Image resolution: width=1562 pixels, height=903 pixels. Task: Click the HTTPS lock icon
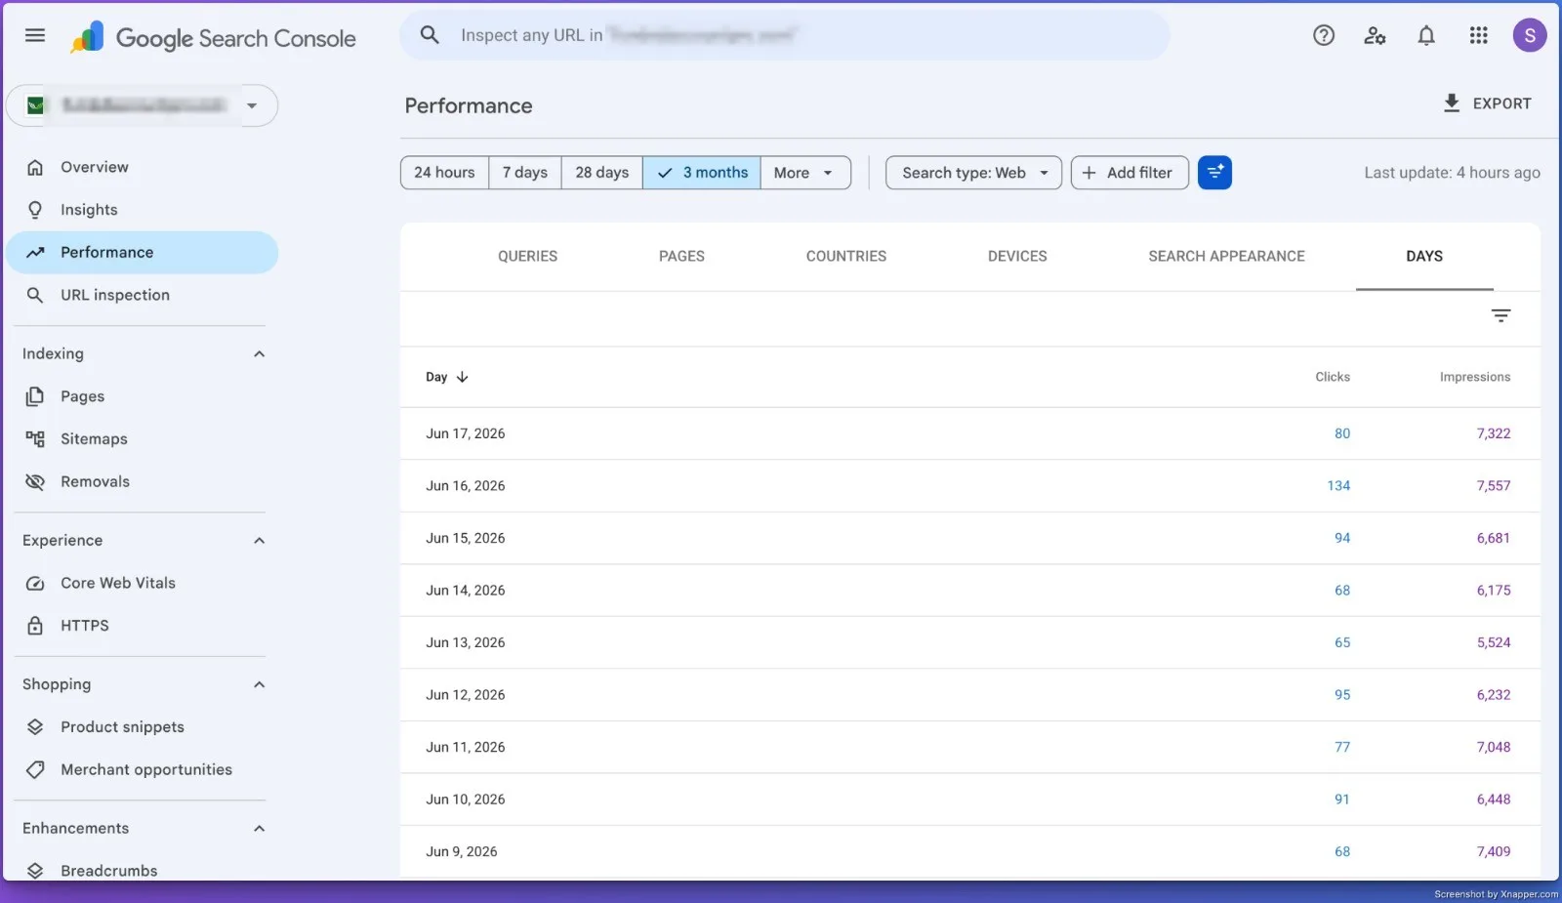(35, 626)
